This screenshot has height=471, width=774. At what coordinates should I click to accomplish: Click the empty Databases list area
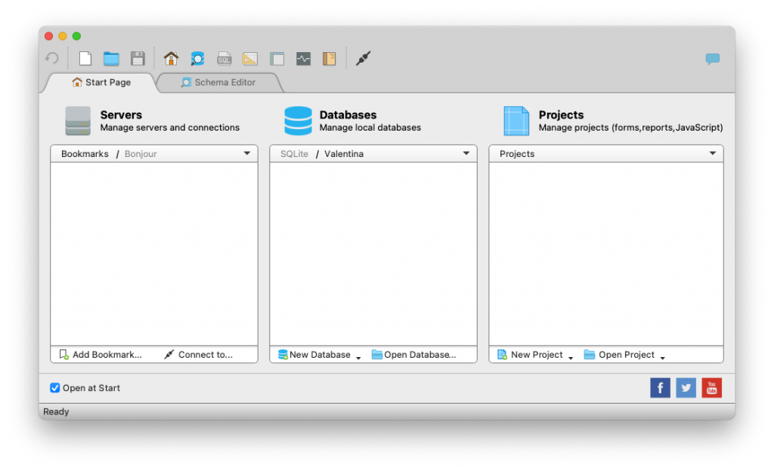(x=373, y=254)
